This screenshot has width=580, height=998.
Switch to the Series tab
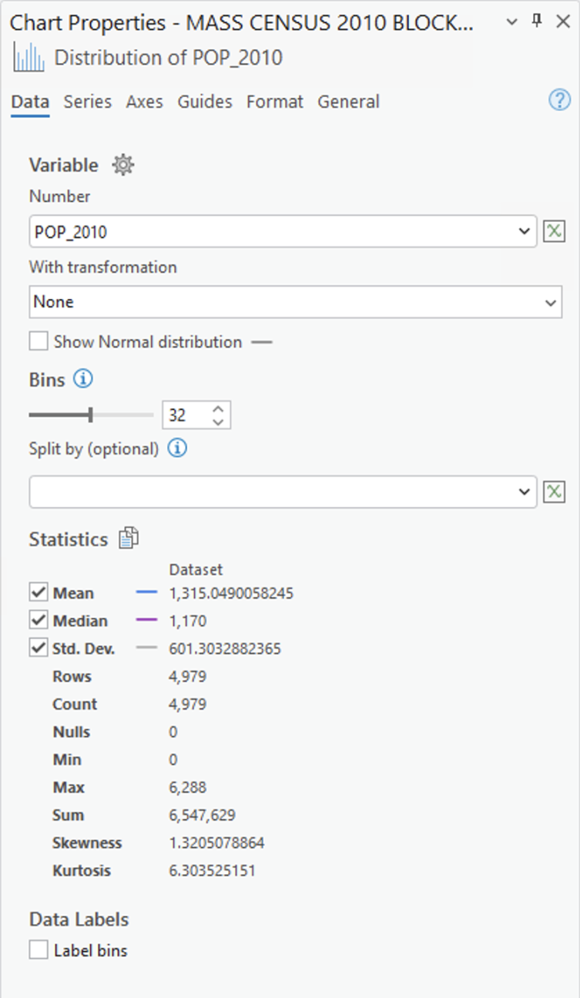pyautogui.click(x=87, y=102)
